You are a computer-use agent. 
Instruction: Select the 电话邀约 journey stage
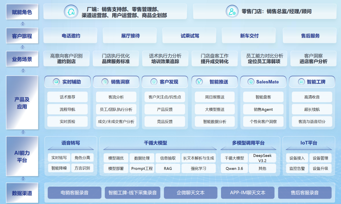[70, 36]
